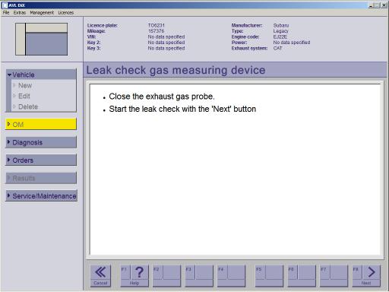Open Help with the question mark button
This screenshot has width=389, height=292.
pos(134,276)
